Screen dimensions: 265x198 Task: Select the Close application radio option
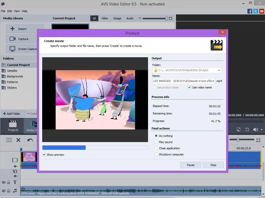156,148
